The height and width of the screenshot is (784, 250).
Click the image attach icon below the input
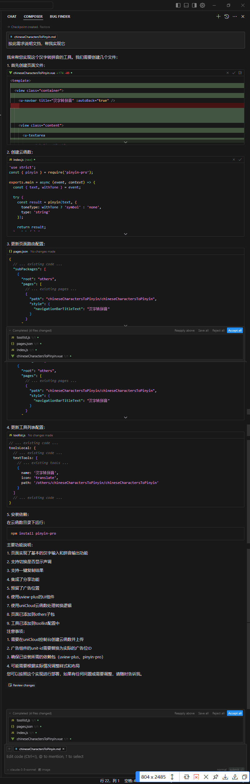point(44,770)
